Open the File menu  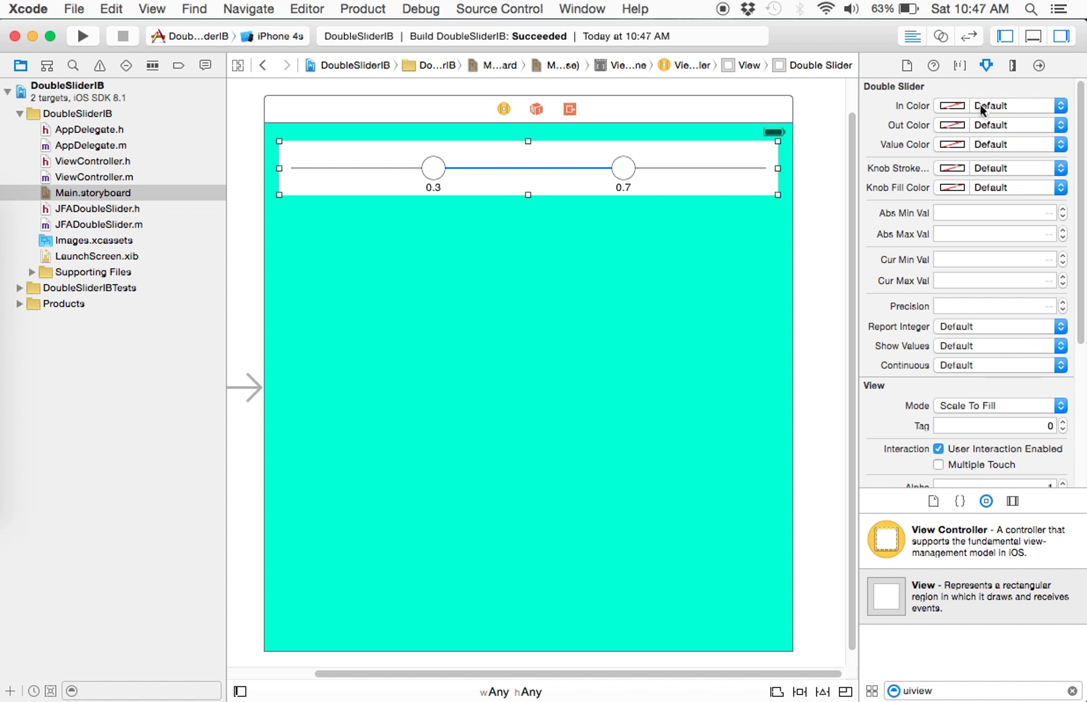click(x=74, y=9)
